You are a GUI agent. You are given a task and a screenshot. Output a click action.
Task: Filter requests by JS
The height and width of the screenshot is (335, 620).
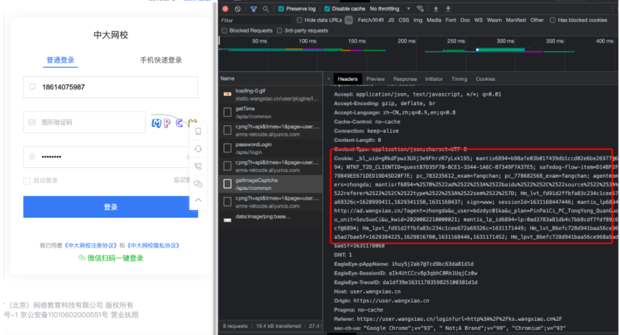tap(391, 20)
